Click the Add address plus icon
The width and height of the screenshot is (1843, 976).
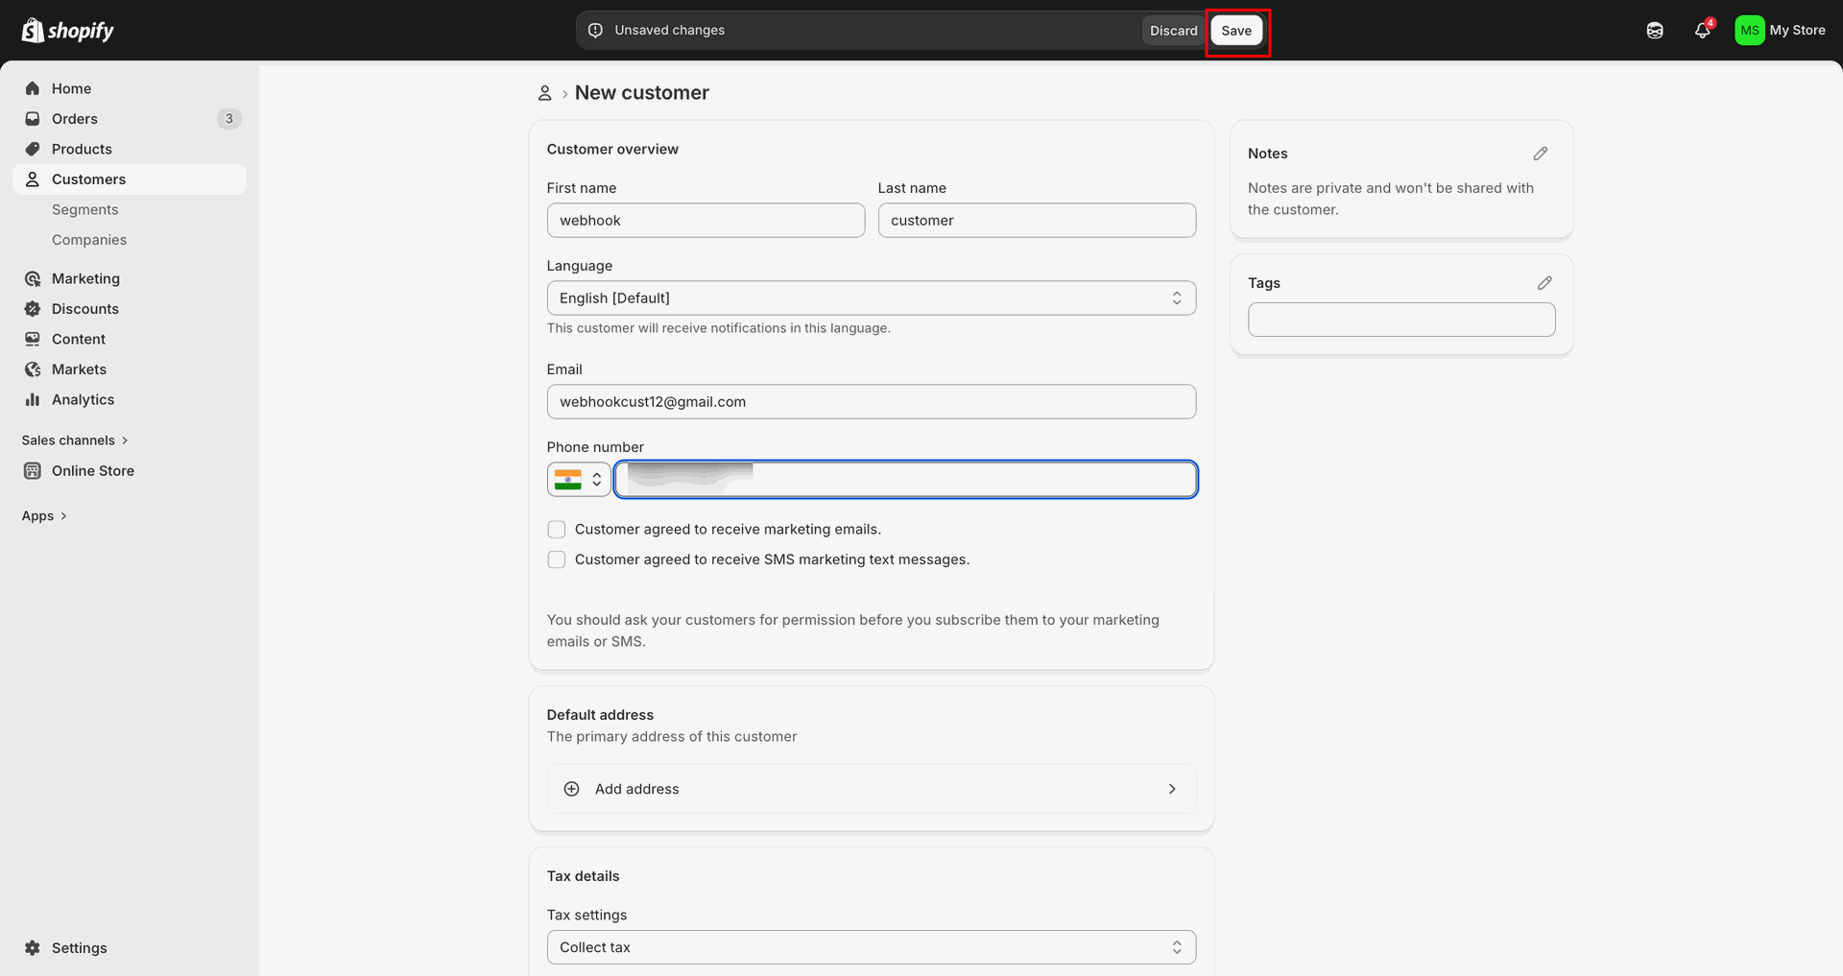tap(571, 789)
